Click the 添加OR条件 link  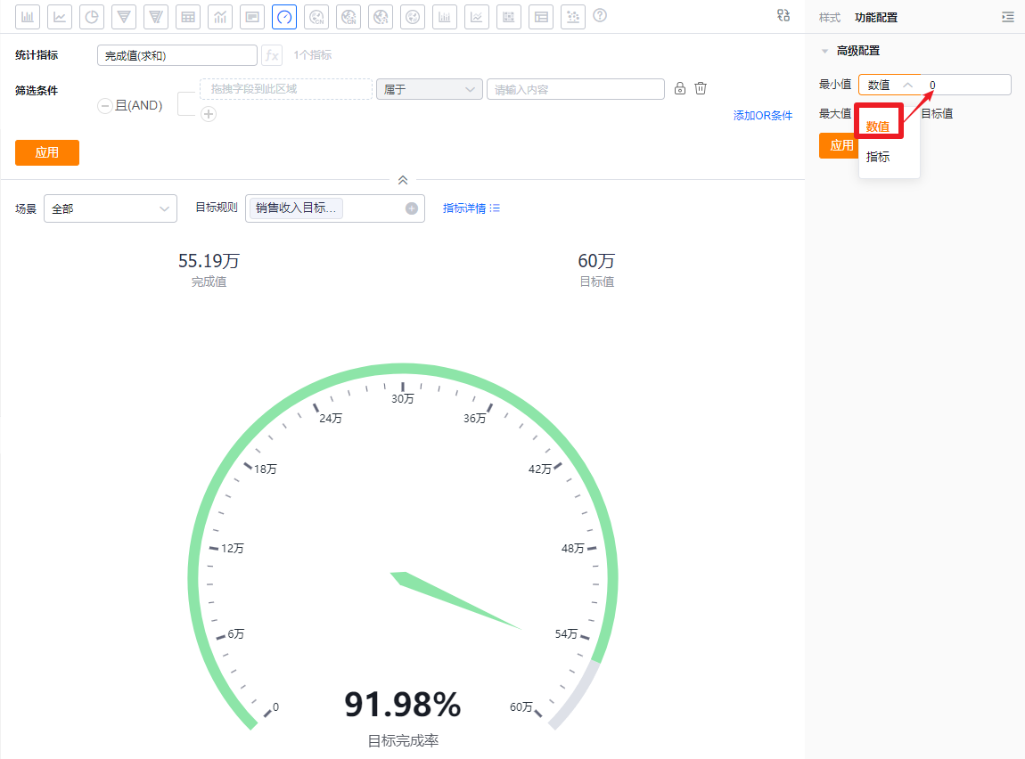click(x=762, y=116)
